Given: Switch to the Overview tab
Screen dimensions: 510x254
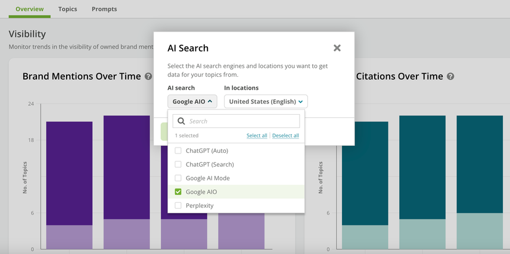Looking at the screenshot, I should tap(30, 9).
